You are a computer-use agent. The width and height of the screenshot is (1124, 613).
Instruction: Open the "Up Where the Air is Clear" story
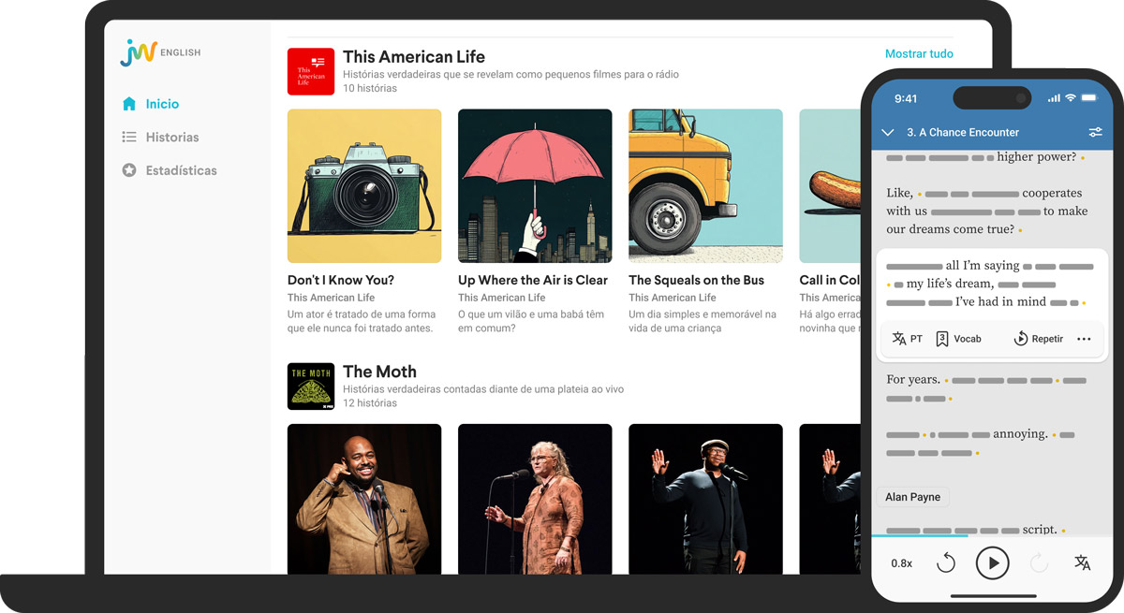534,186
